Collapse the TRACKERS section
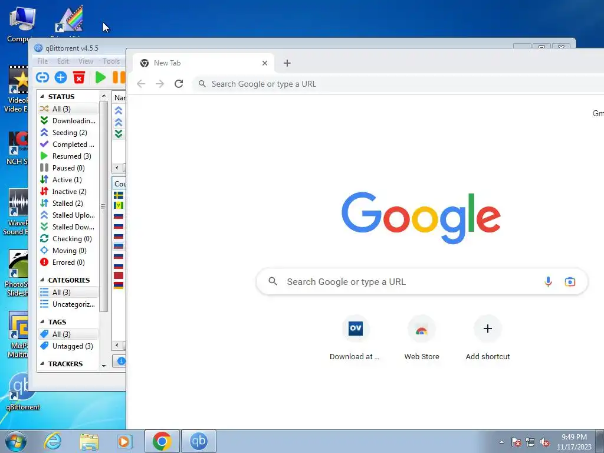 42,364
